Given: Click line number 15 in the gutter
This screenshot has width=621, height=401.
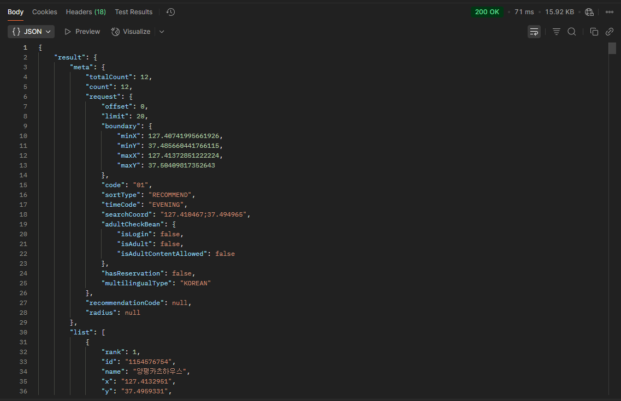Looking at the screenshot, I should coord(23,185).
